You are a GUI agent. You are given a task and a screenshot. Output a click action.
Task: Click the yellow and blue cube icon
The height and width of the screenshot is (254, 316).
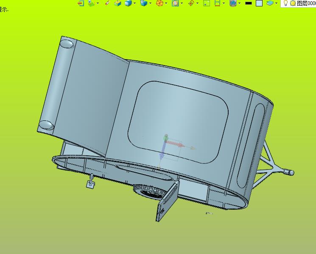coord(117,3)
